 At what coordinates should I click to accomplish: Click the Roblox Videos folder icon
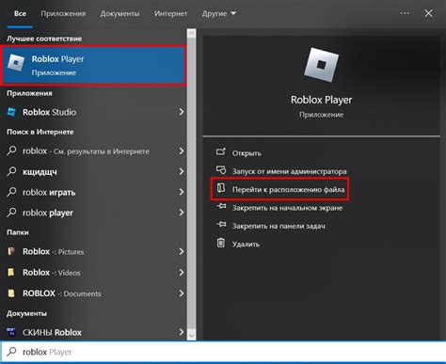click(11, 272)
